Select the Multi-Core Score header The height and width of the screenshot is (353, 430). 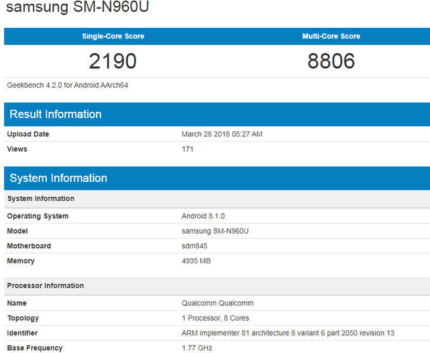point(331,36)
